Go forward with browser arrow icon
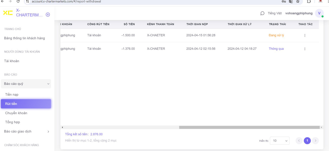 coord(10,1)
